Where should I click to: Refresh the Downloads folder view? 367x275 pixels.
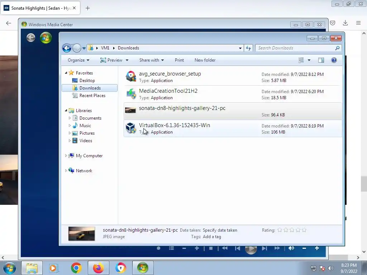248,48
